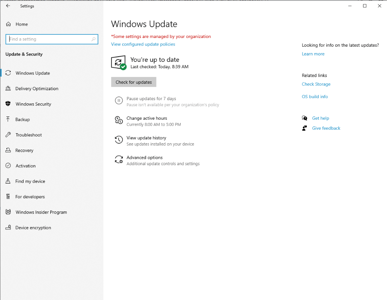
Task: Open Change active hours option
Action: coord(146,118)
